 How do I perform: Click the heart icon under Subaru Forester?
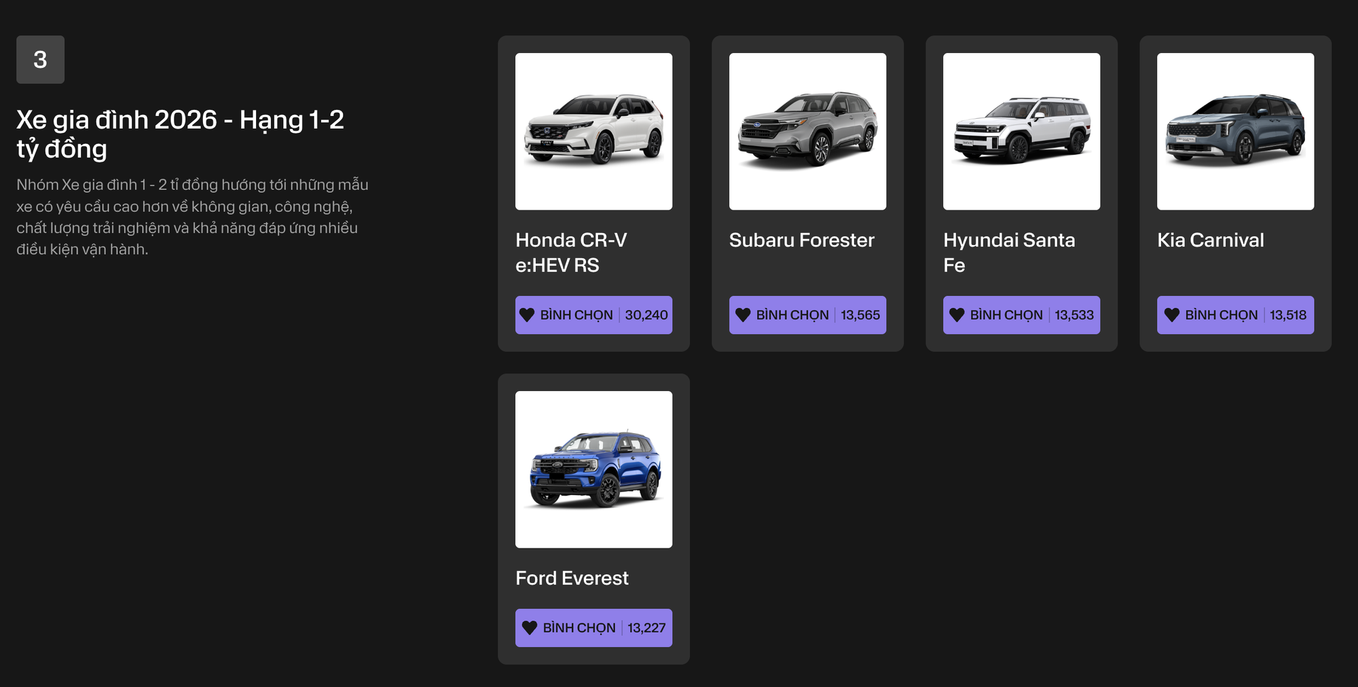pos(743,315)
